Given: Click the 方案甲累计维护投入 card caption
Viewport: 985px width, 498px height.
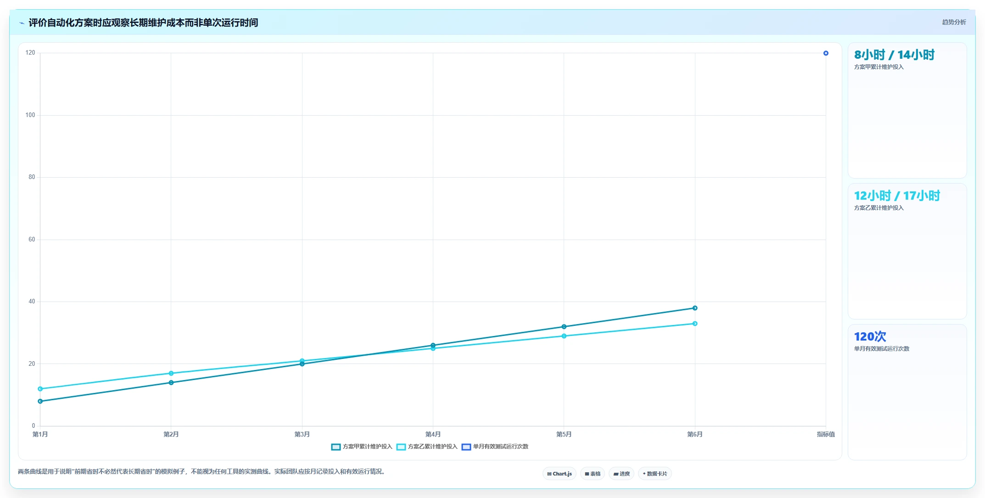Looking at the screenshot, I should click(879, 67).
